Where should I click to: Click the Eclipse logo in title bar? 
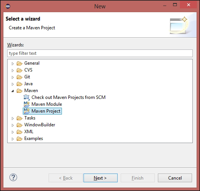pyautogui.click(x=8, y=6)
